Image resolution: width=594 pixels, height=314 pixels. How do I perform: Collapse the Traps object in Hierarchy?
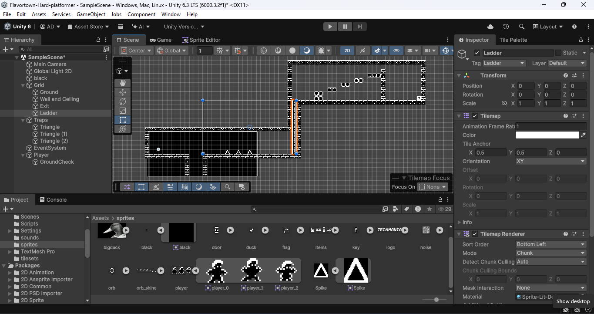pos(23,120)
